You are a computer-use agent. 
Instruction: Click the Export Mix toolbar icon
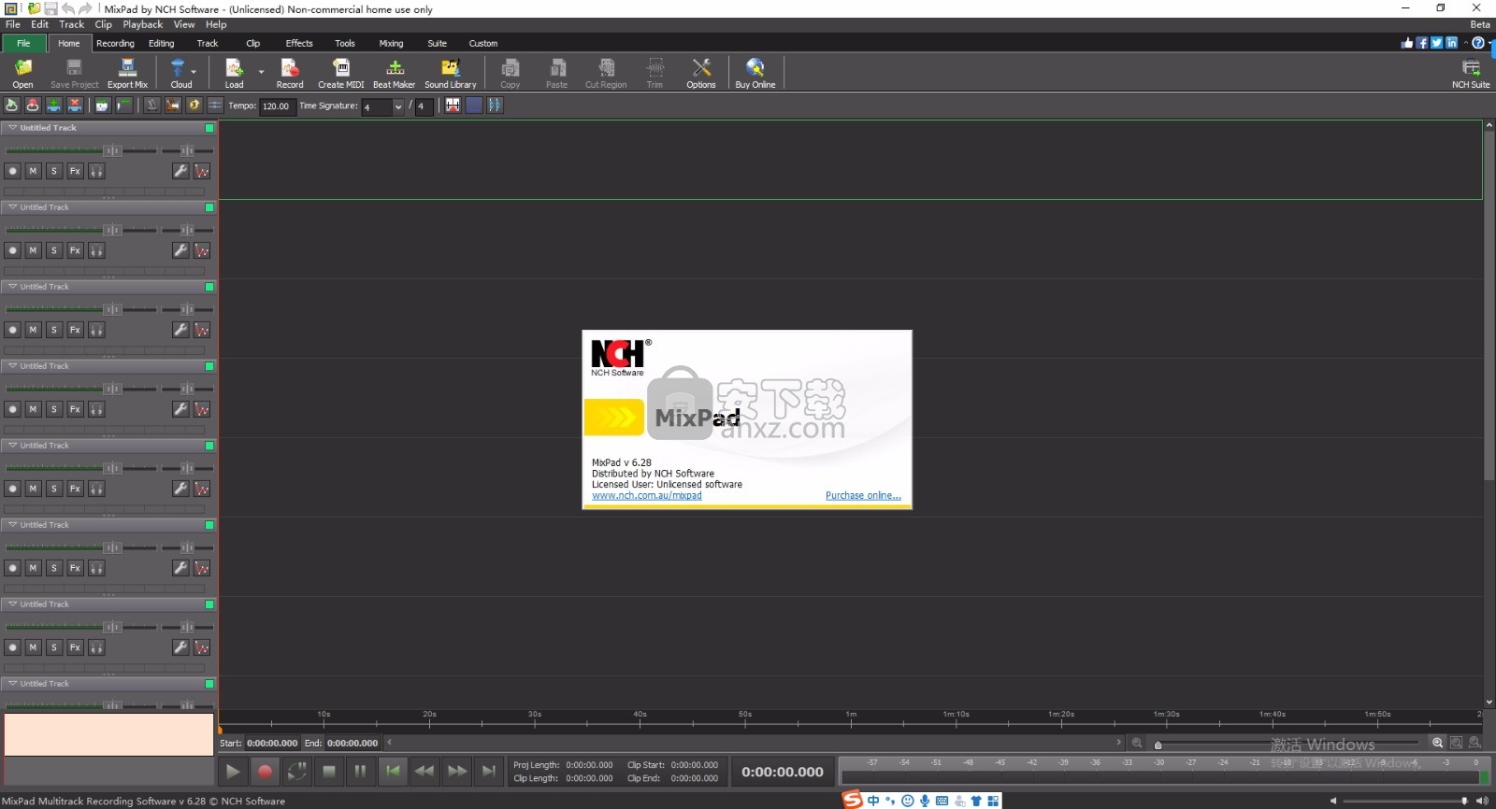point(127,73)
